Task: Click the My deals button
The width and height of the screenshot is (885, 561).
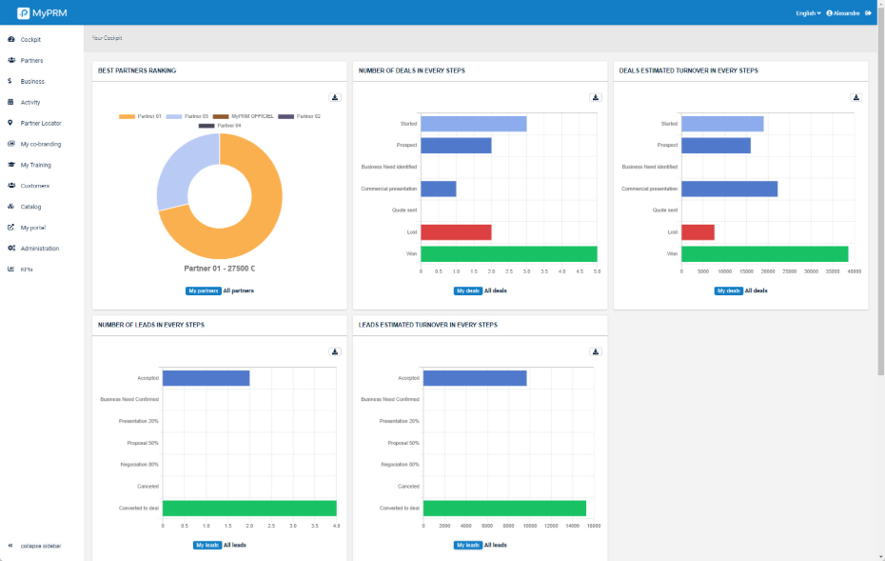Action: pyautogui.click(x=467, y=291)
